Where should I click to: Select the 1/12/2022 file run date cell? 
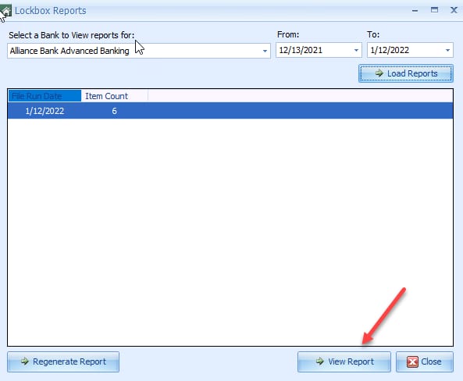45,111
